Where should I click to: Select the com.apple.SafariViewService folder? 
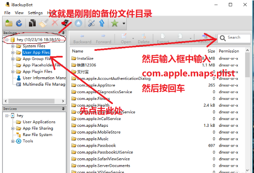point(103,159)
